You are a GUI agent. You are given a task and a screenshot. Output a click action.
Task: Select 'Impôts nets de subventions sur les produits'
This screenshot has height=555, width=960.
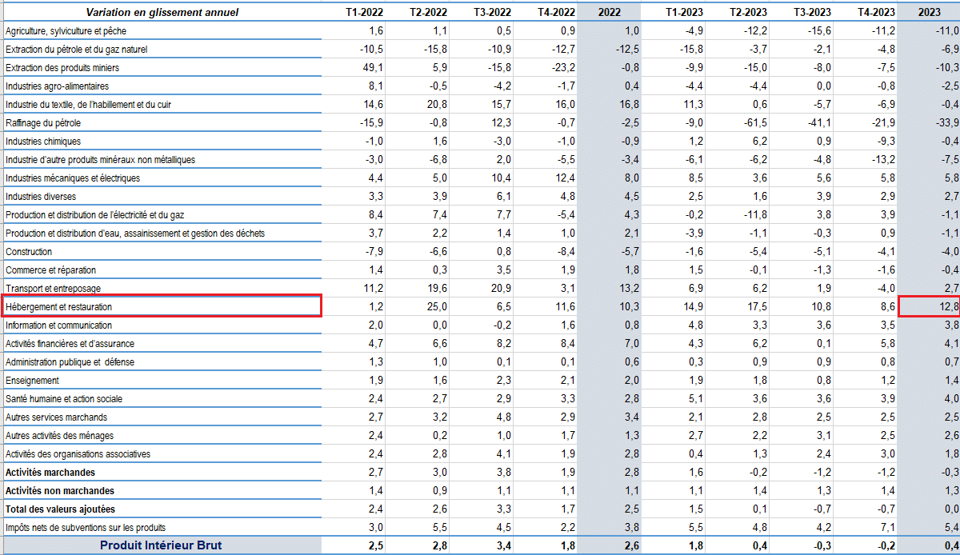[x=86, y=528]
